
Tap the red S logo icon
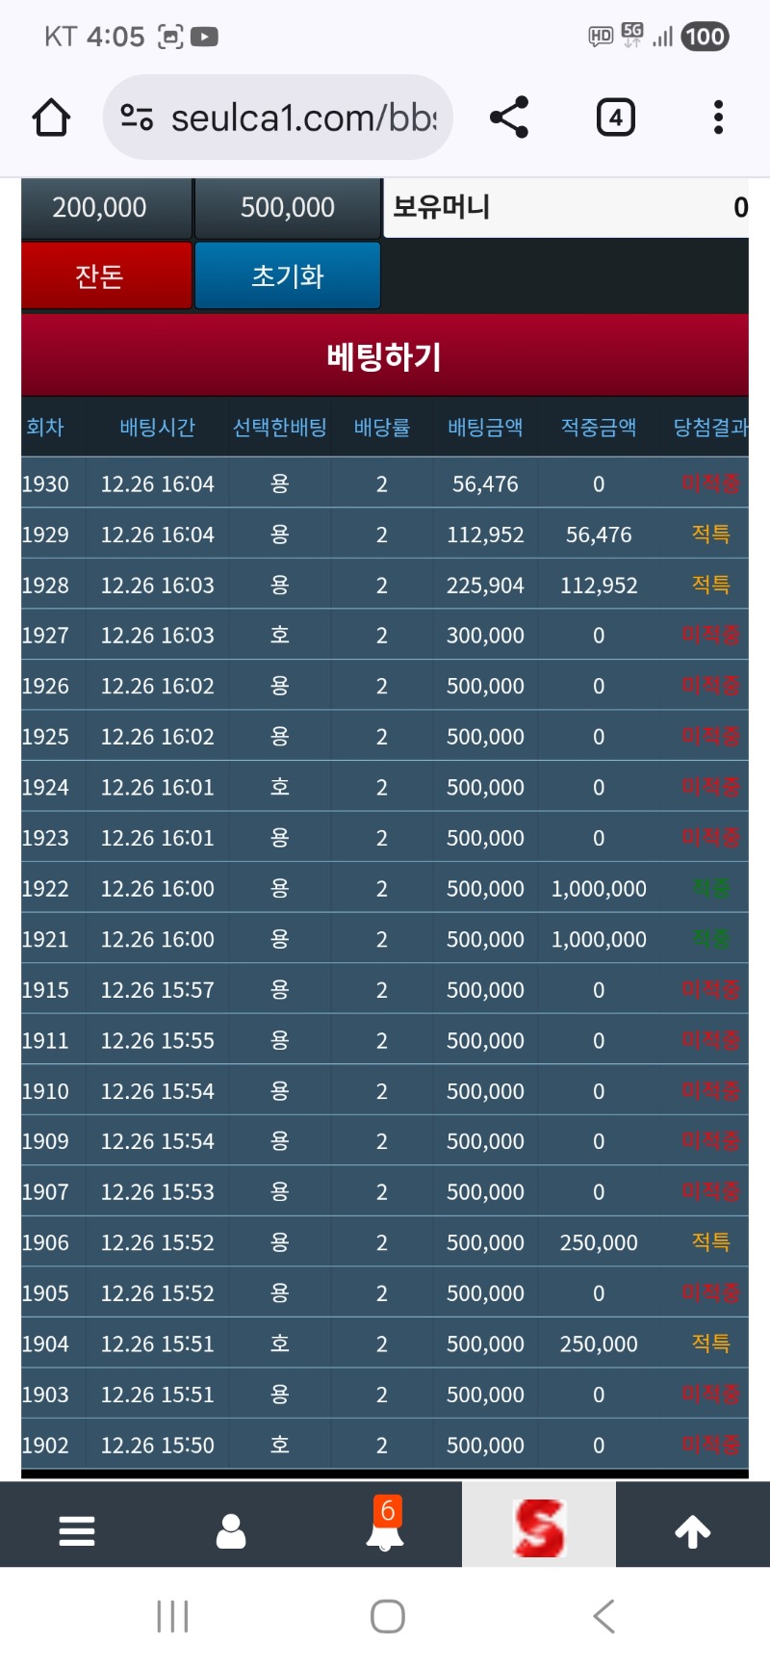[x=539, y=1527]
